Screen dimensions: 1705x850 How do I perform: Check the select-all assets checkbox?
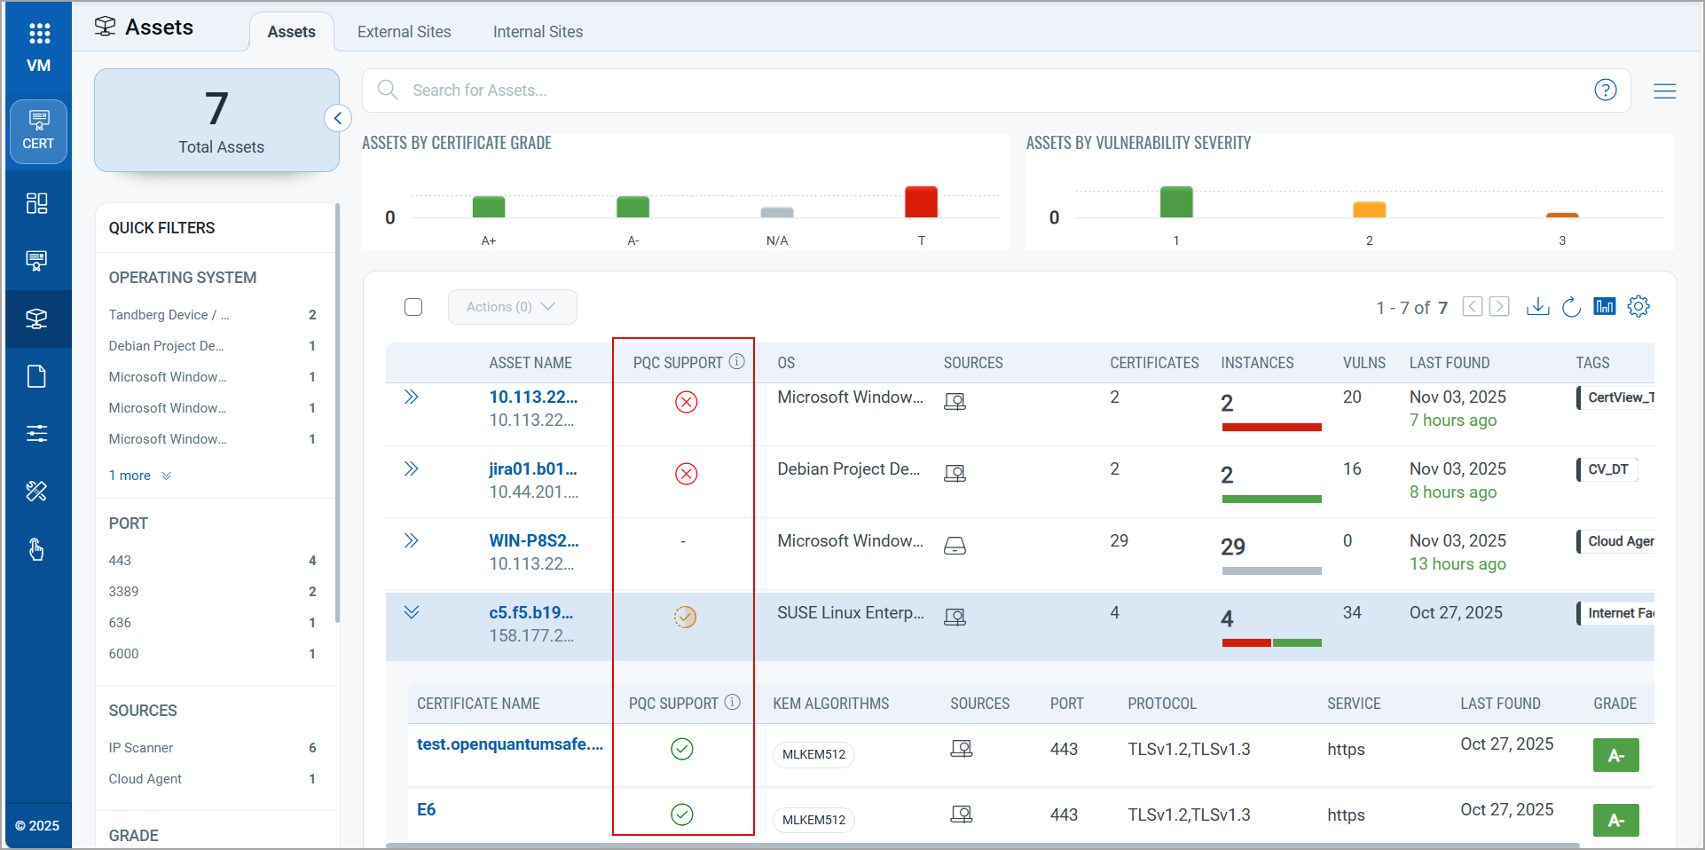point(413,307)
